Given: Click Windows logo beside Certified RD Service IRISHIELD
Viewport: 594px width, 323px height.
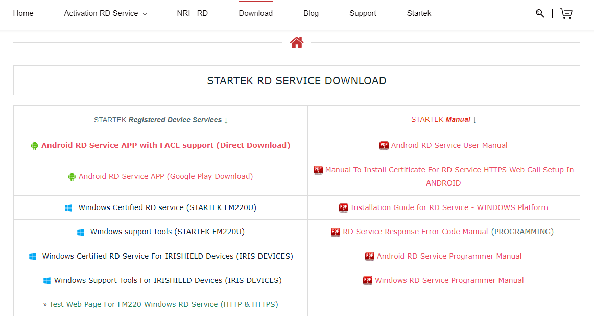Looking at the screenshot, I should tap(33, 256).
